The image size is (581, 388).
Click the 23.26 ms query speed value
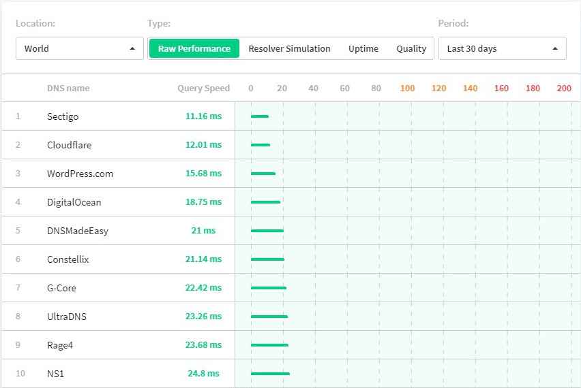pos(203,317)
